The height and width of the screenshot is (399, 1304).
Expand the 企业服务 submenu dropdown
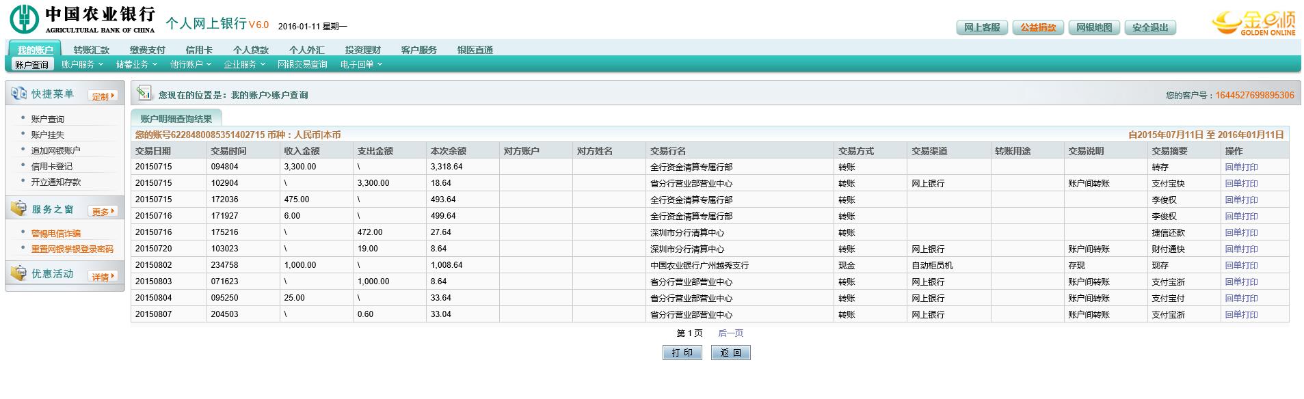[x=244, y=64]
